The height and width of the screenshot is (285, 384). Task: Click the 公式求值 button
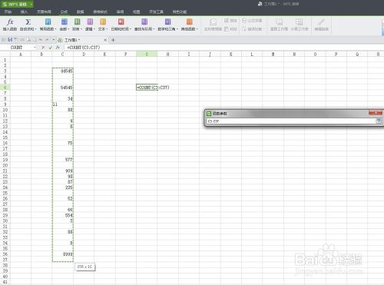(252, 21)
